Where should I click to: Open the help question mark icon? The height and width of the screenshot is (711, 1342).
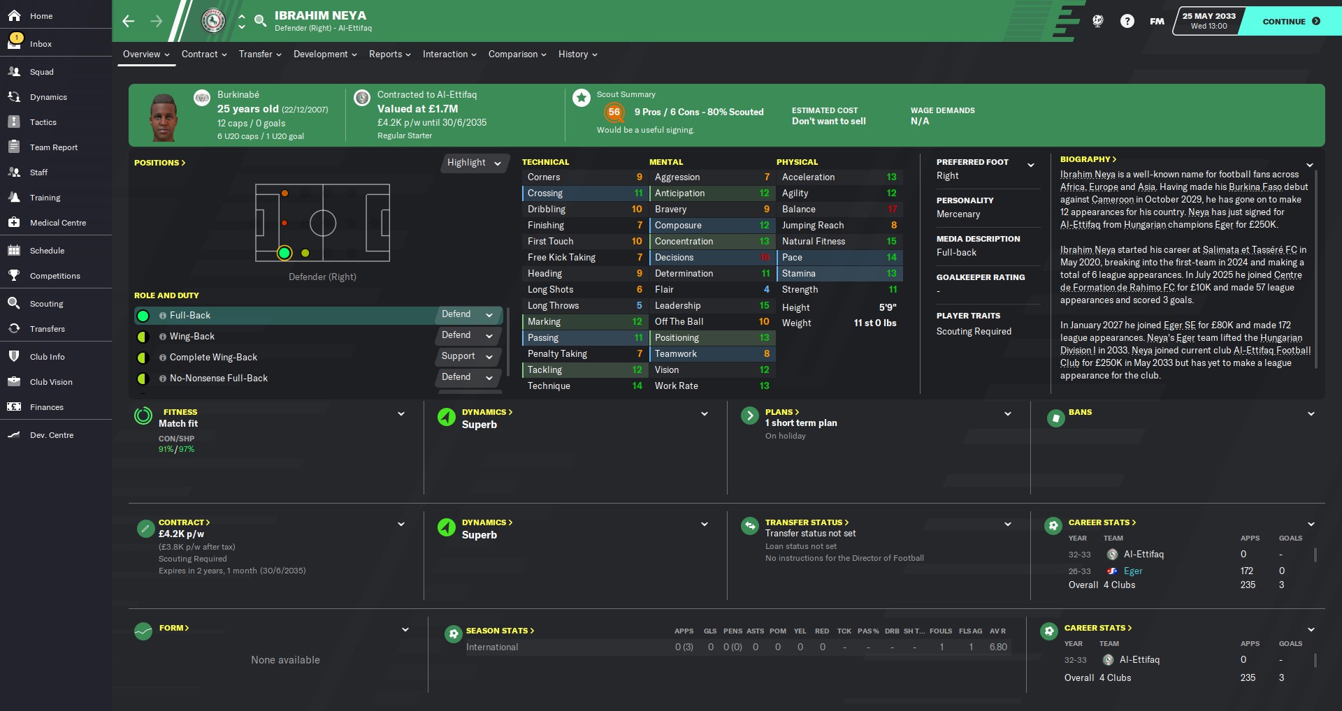click(x=1127, y=21)
